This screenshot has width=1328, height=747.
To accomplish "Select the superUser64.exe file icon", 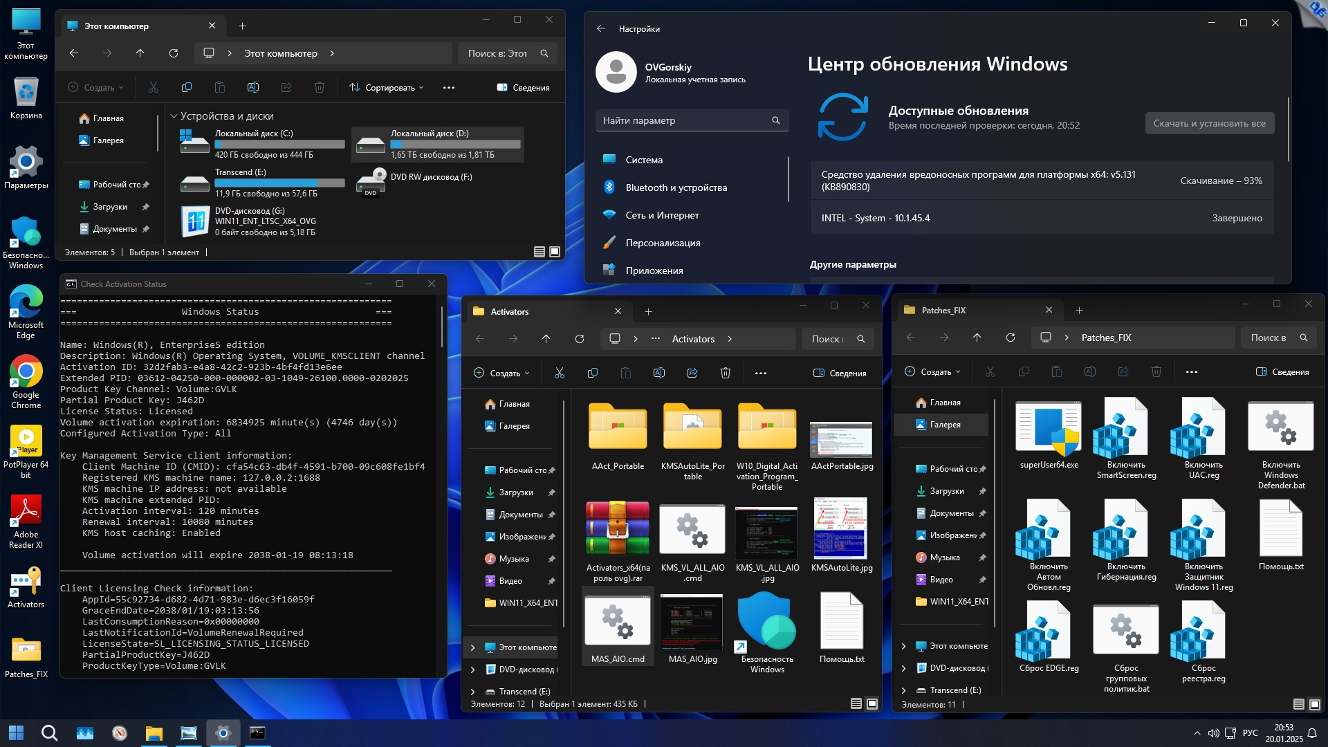I will (1048, 427).
